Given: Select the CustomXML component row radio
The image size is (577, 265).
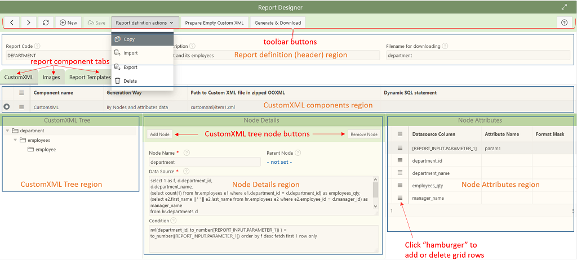Looking at the screenshot, I should point(7,107).
